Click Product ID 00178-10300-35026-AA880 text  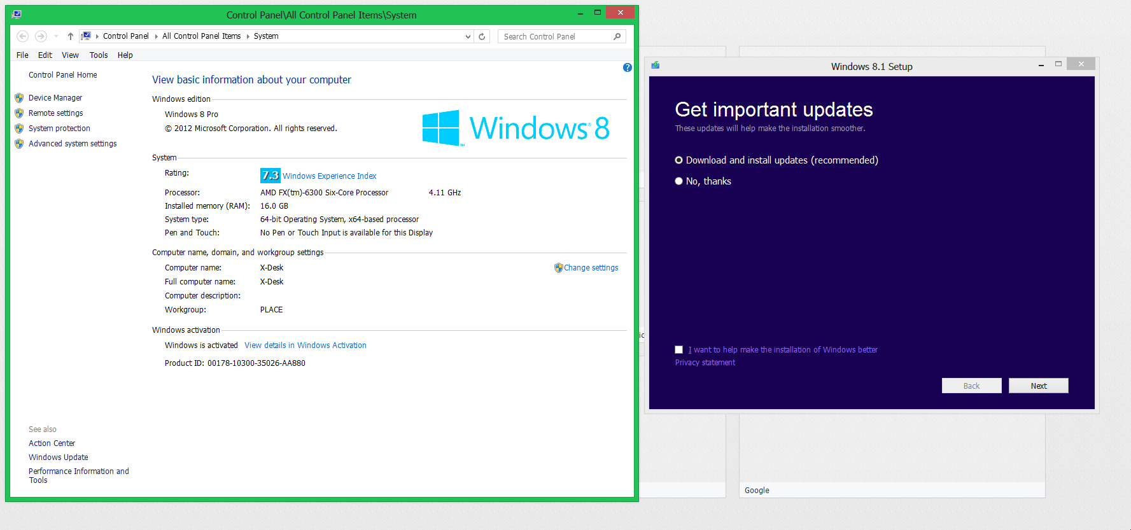coord(235,363)
